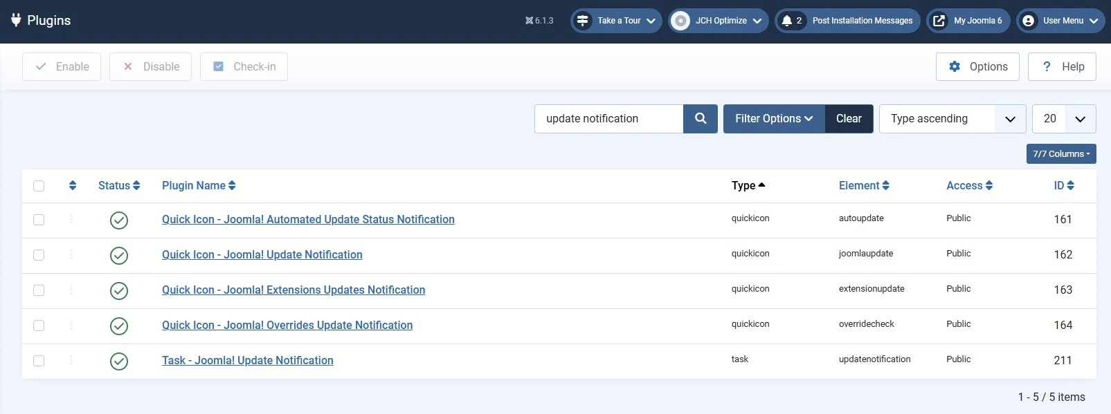Sort by Plugin Name column
Viewport: 1111px width, 414px height.
click(199, 185)
